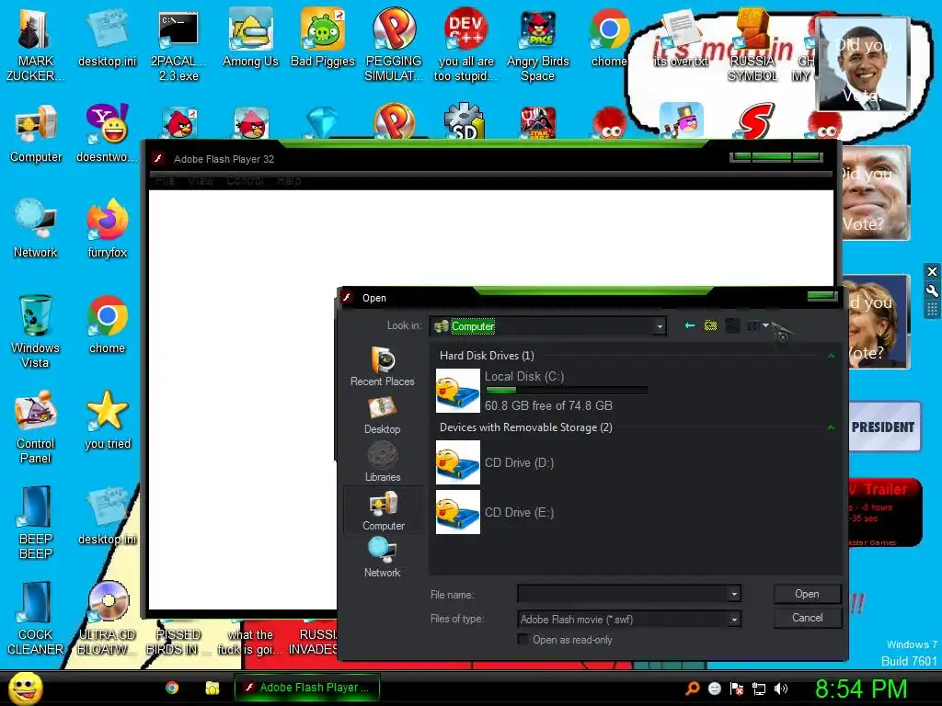The height and width of the screenshot is (706, 942).
Task: Select Libraries in the Open dialog sidebar
Action: (x=382, y=461)
